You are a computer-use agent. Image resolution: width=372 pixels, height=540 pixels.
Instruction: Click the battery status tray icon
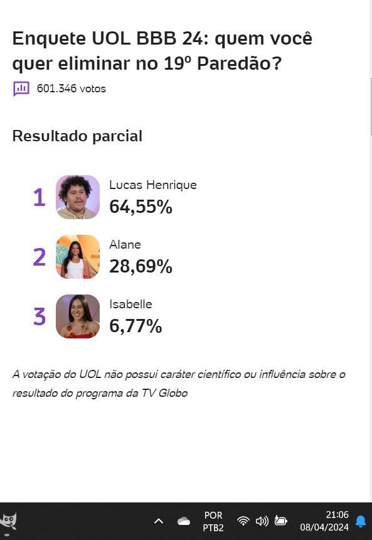280,521
